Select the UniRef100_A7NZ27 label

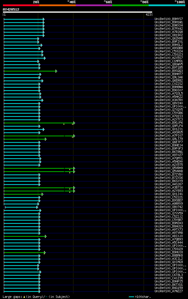[x=169, y=291]
